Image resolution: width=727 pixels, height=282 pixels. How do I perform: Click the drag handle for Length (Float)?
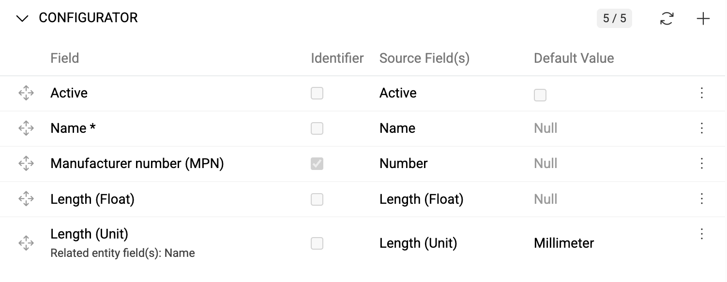click(26, 199)
